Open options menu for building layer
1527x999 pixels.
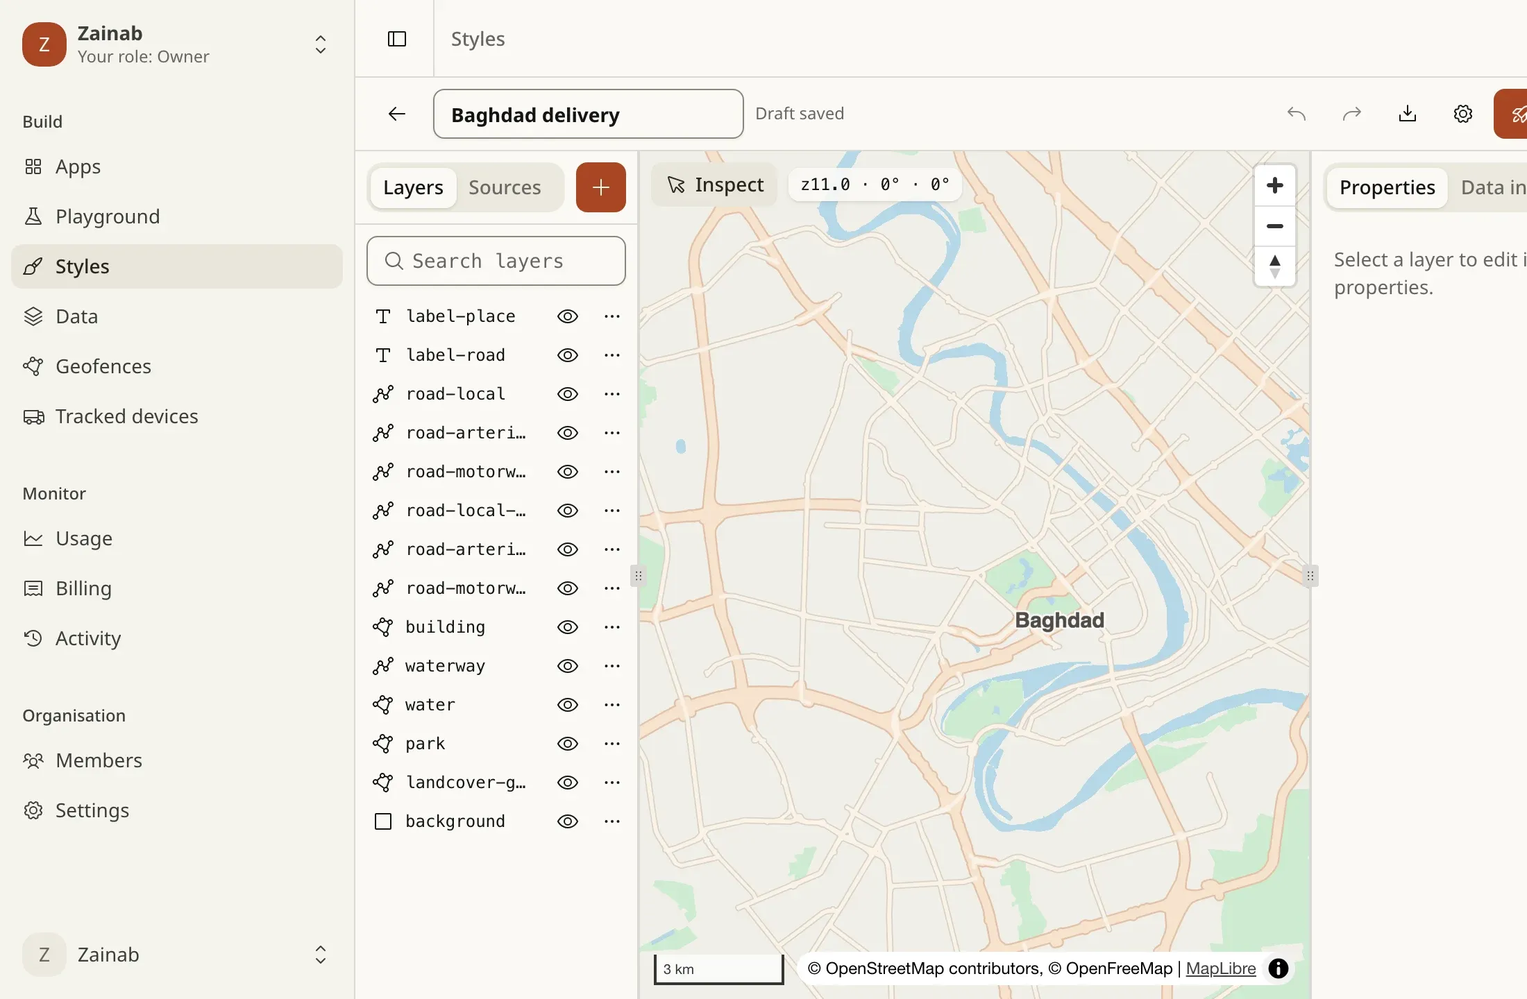(611, 627)
